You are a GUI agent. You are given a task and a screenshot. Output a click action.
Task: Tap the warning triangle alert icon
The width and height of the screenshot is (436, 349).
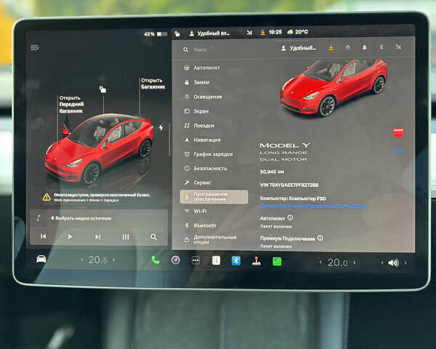[x=47, y=197]
